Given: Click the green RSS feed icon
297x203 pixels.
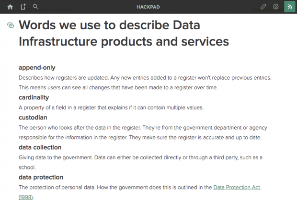Looking at the screenshot, I should click(290, 7).
